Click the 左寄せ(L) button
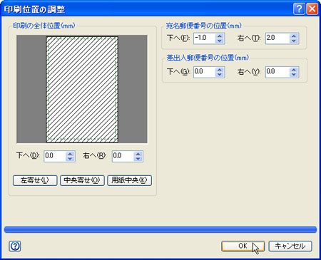The image size is (321, 260). point(35,180)
